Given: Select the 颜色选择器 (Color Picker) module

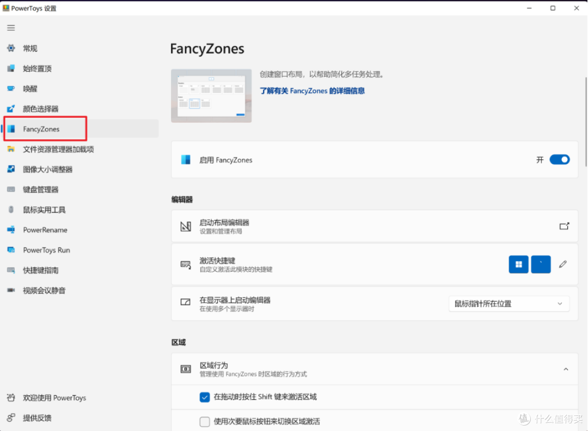Looking at the screenshot, I should tap(44, 108).
